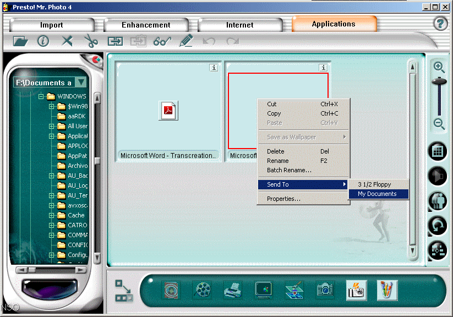Click the eyeglasses view icon
This screenshot has width=453, height=317.
pyautogui.click(x=162, y=41)
